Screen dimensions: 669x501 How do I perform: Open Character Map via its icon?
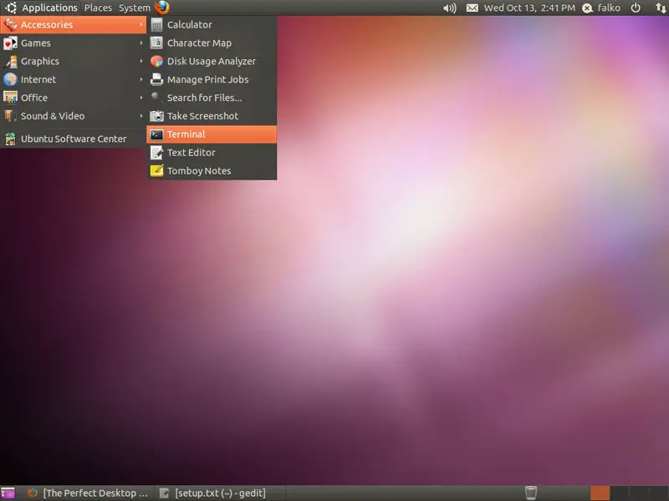156,43
